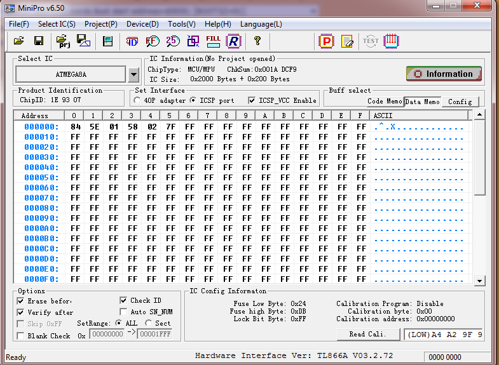Enable the ICSP_VCC Enable checkbox

tap(252, 100)
